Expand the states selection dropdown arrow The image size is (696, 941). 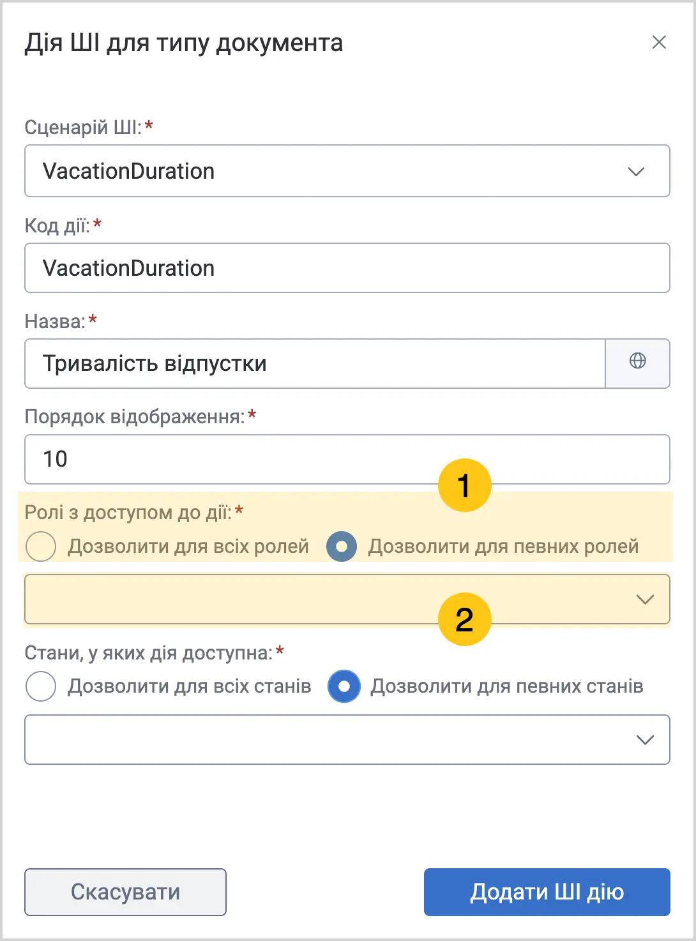click(646, 740)
